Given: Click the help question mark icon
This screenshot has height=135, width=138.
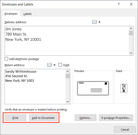Looking at the screenshot, I should [x=119, y=4].
